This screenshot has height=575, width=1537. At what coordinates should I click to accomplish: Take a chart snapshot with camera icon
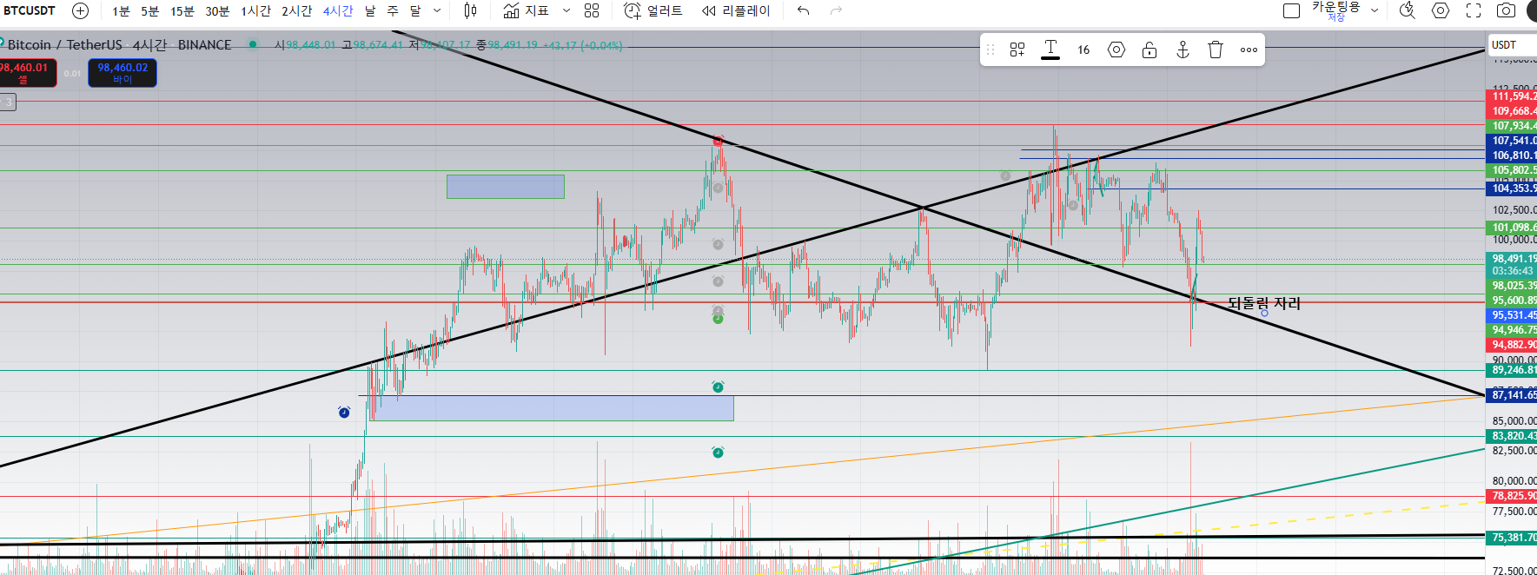tap(1507, 10)
